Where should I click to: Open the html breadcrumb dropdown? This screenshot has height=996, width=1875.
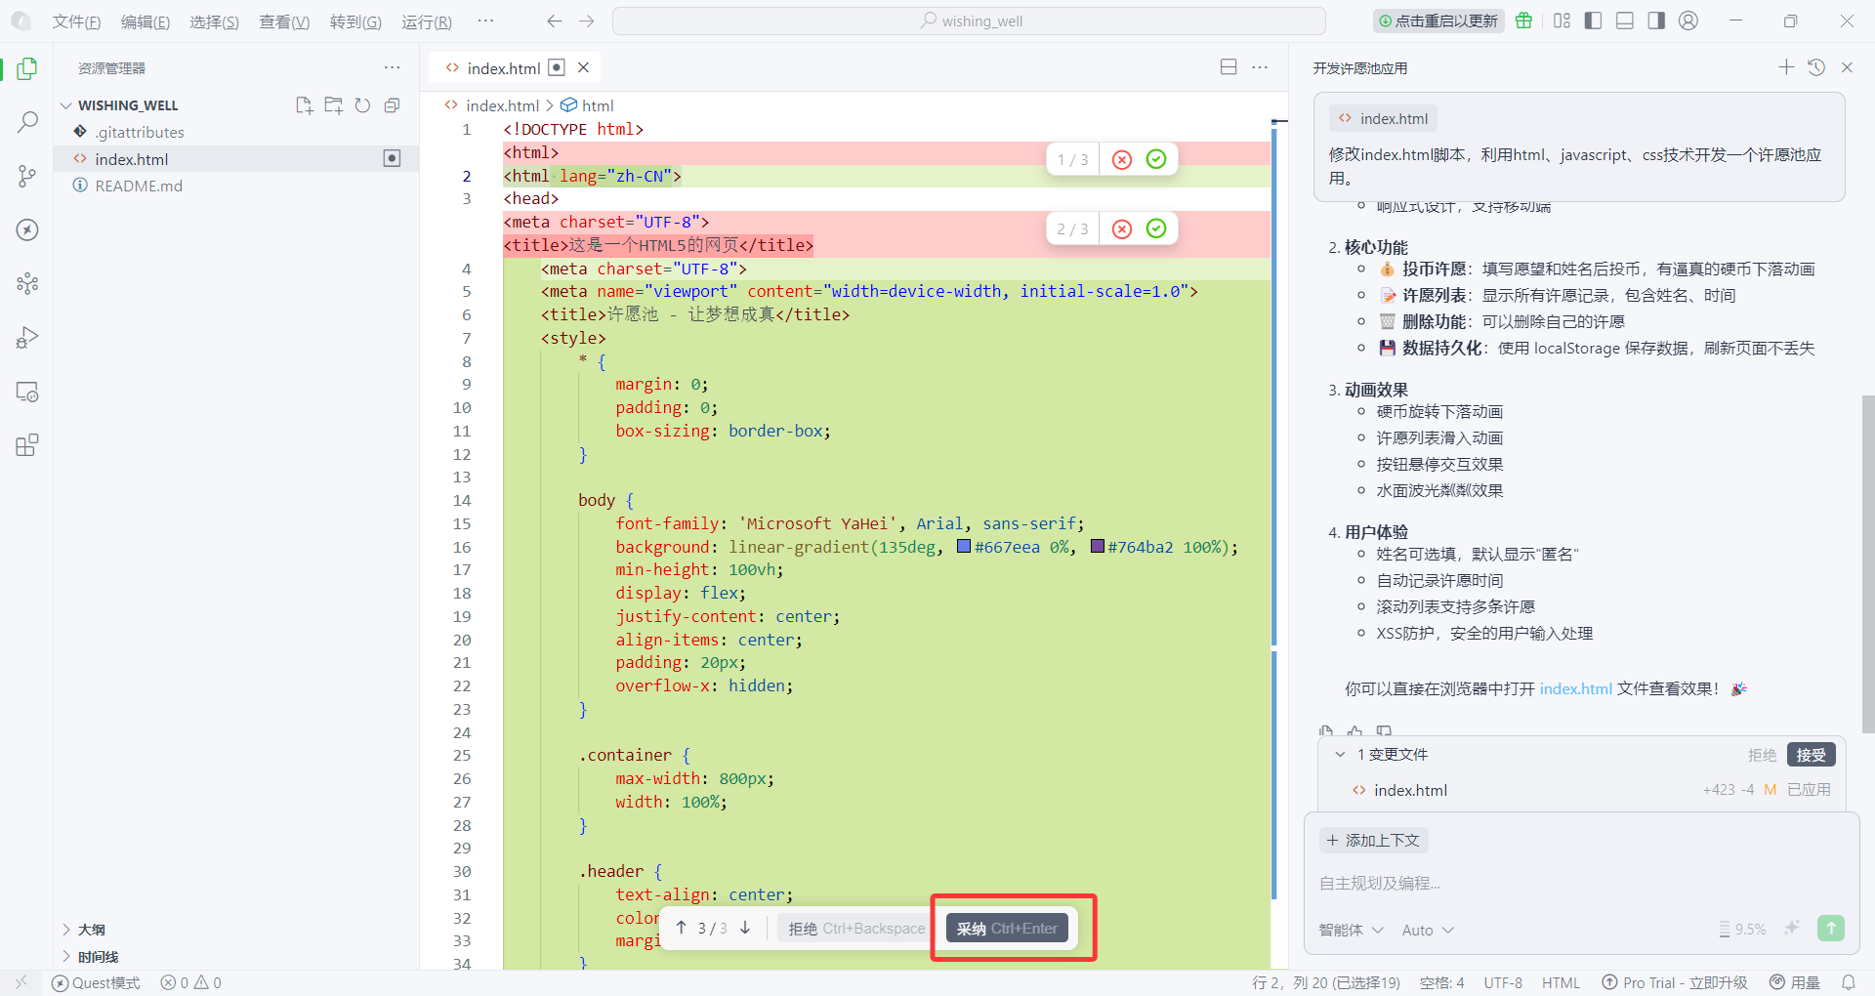point(587,105)
